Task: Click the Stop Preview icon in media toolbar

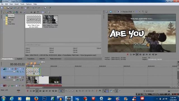Action: pyautogui.click(x=34, y=12)
